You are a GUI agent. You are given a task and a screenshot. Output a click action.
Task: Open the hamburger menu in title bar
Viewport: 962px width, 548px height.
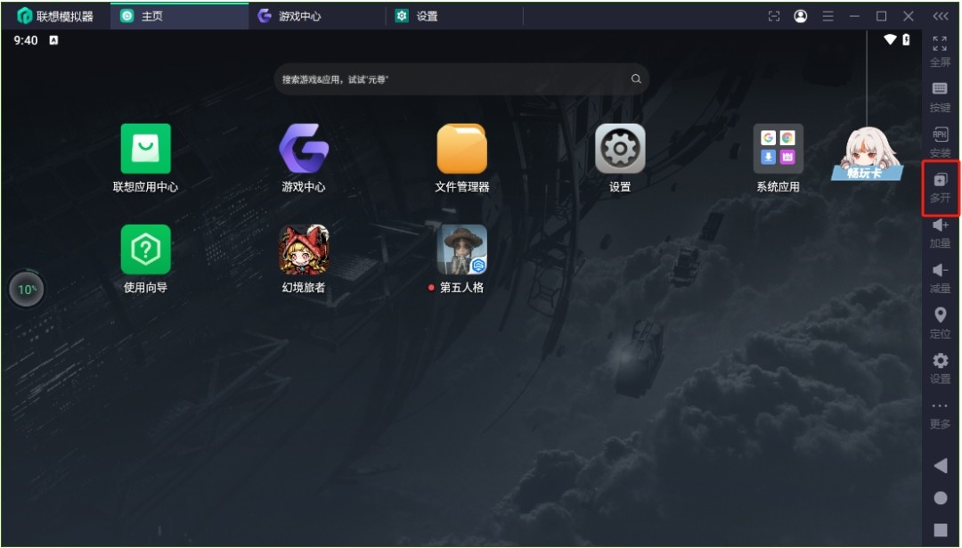[x=827, y=15]
